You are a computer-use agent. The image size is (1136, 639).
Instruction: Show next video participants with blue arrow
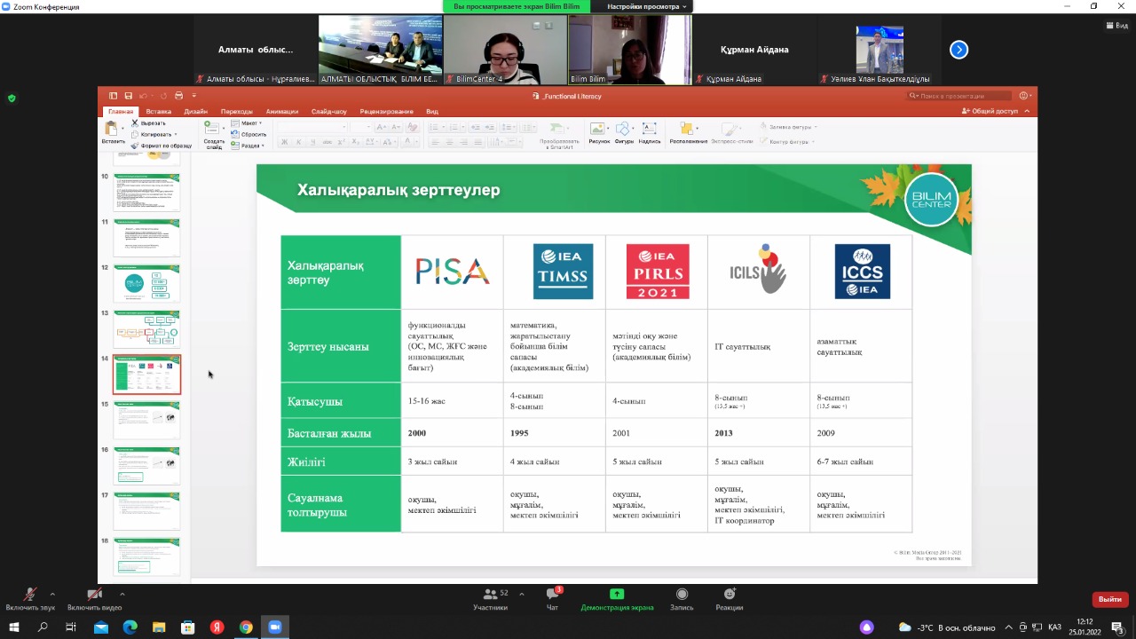tap(958, 50)
